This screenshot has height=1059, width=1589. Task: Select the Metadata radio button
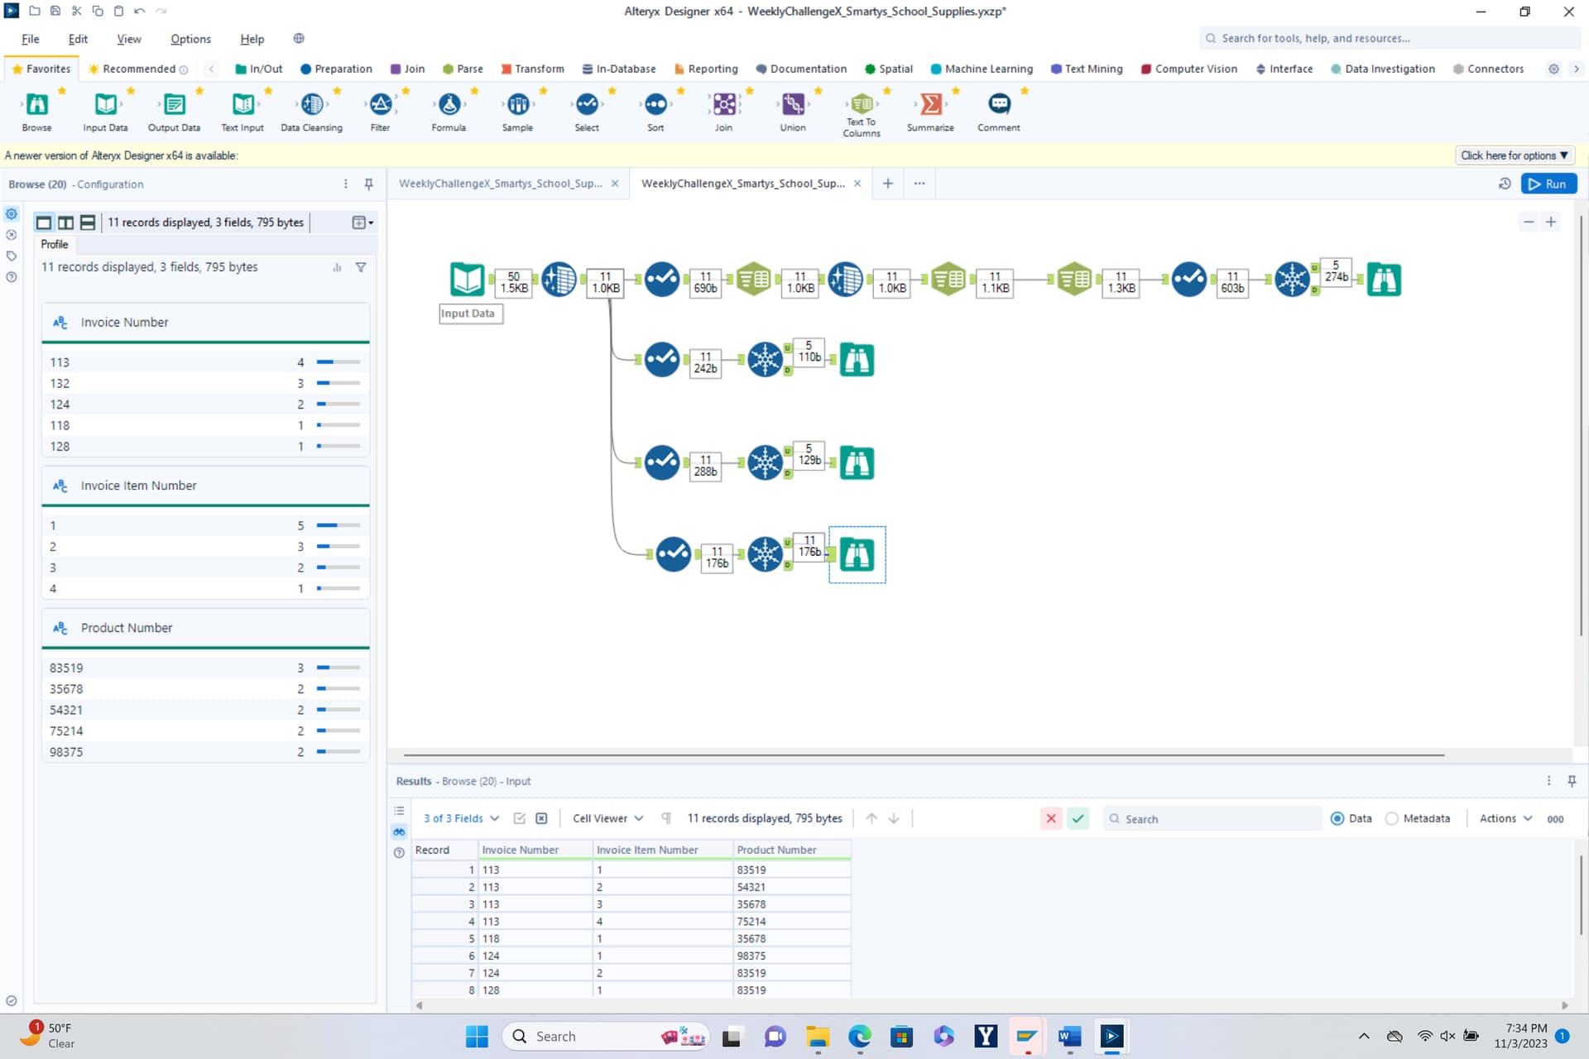(x=1392, y=818)
